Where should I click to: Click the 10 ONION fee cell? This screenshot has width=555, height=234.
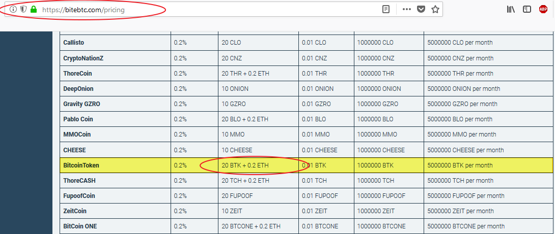(258, 89)
